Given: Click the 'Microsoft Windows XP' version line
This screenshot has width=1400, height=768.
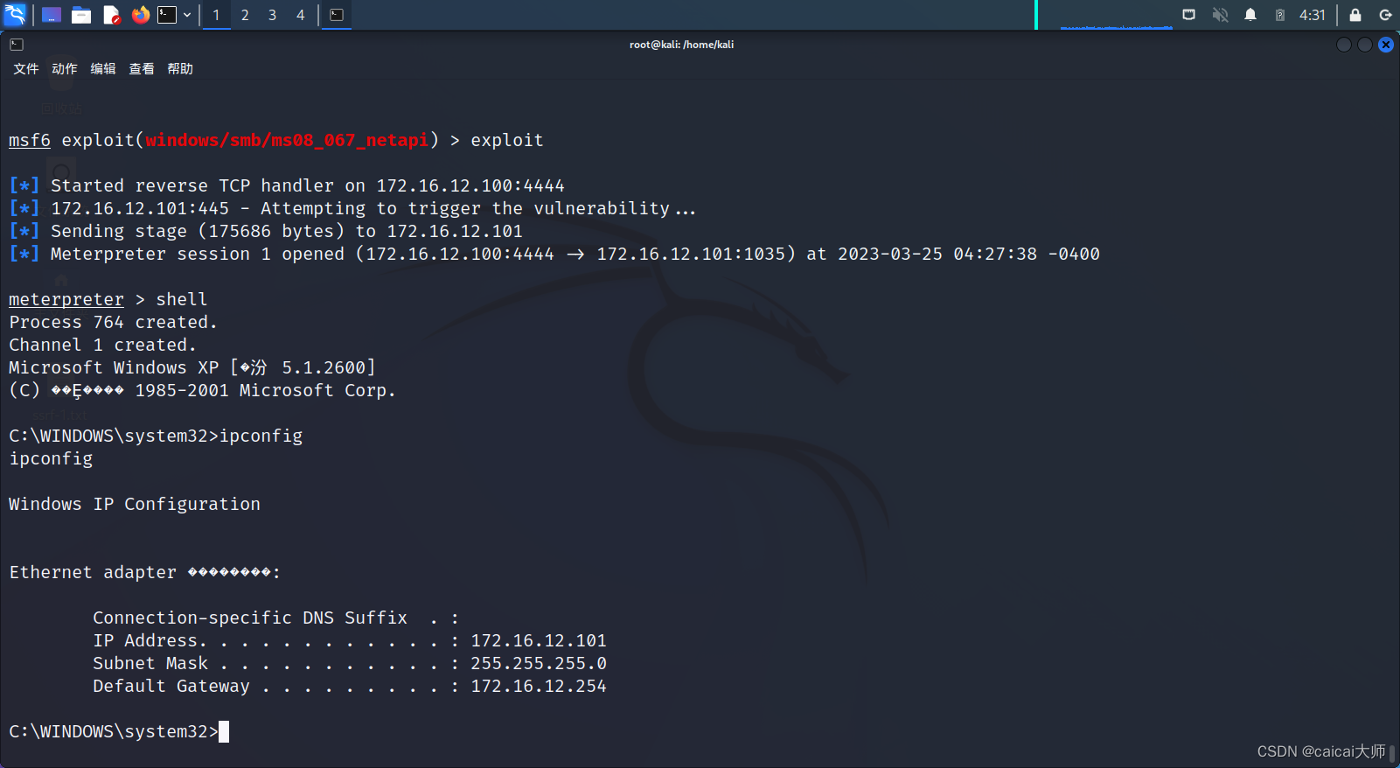Looking at the screenshot, I should point(192,367).
